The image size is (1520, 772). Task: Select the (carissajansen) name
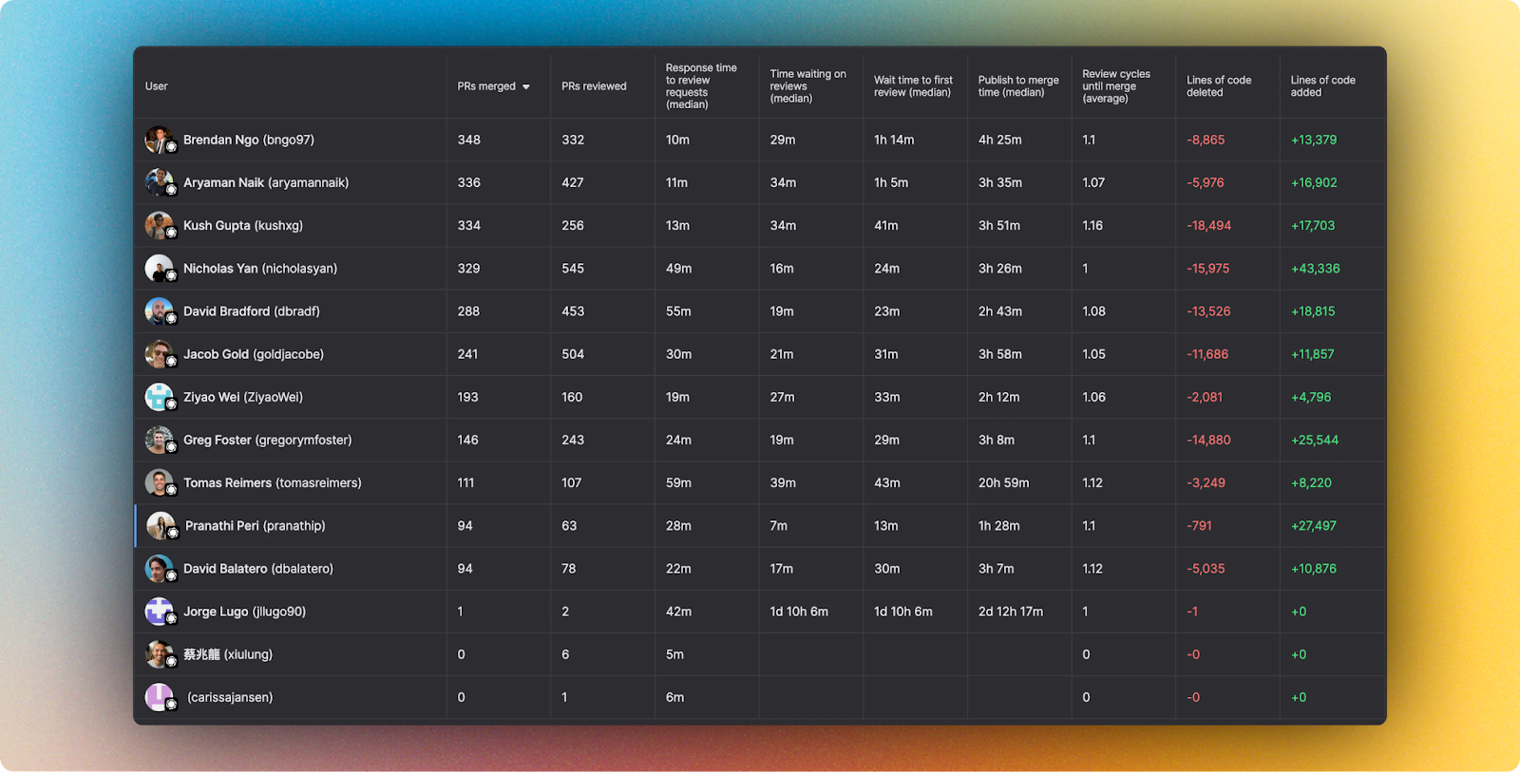(230, 697)
